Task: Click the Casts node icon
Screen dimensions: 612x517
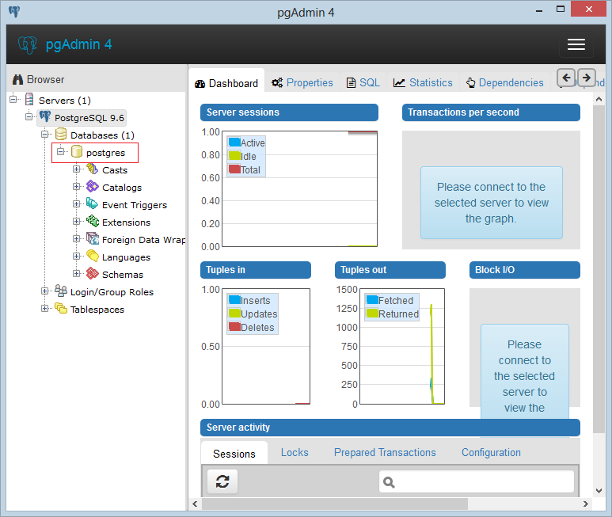Action: pos(92,169)
